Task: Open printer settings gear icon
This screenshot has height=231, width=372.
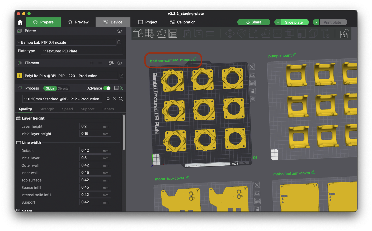Action: (x=120, y=31)
